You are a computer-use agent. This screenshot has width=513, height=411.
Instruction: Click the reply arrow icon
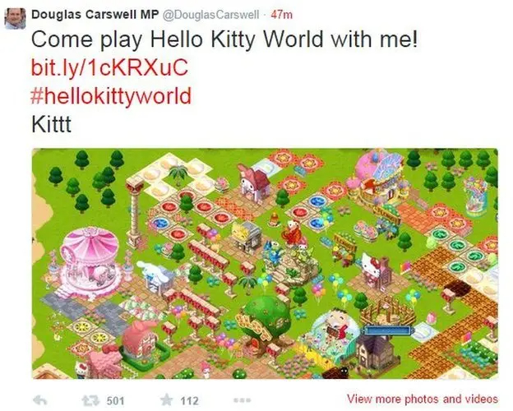click(40, 399)
